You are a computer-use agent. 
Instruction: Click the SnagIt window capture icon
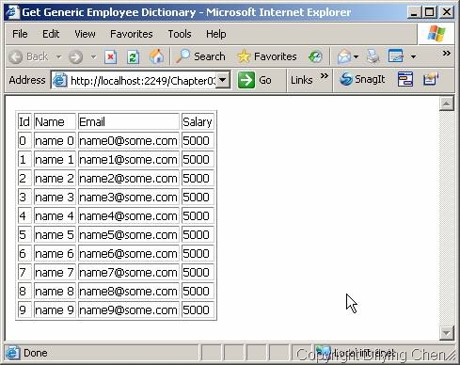(405, 79)
